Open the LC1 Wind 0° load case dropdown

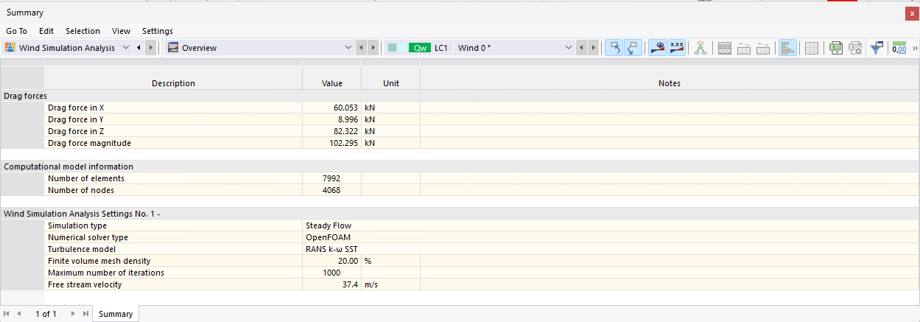[568, 48]
